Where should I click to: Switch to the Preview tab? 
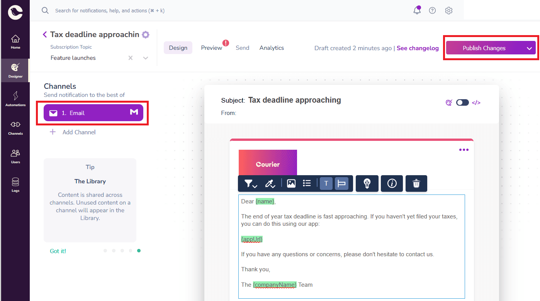(x=212, y=48)
